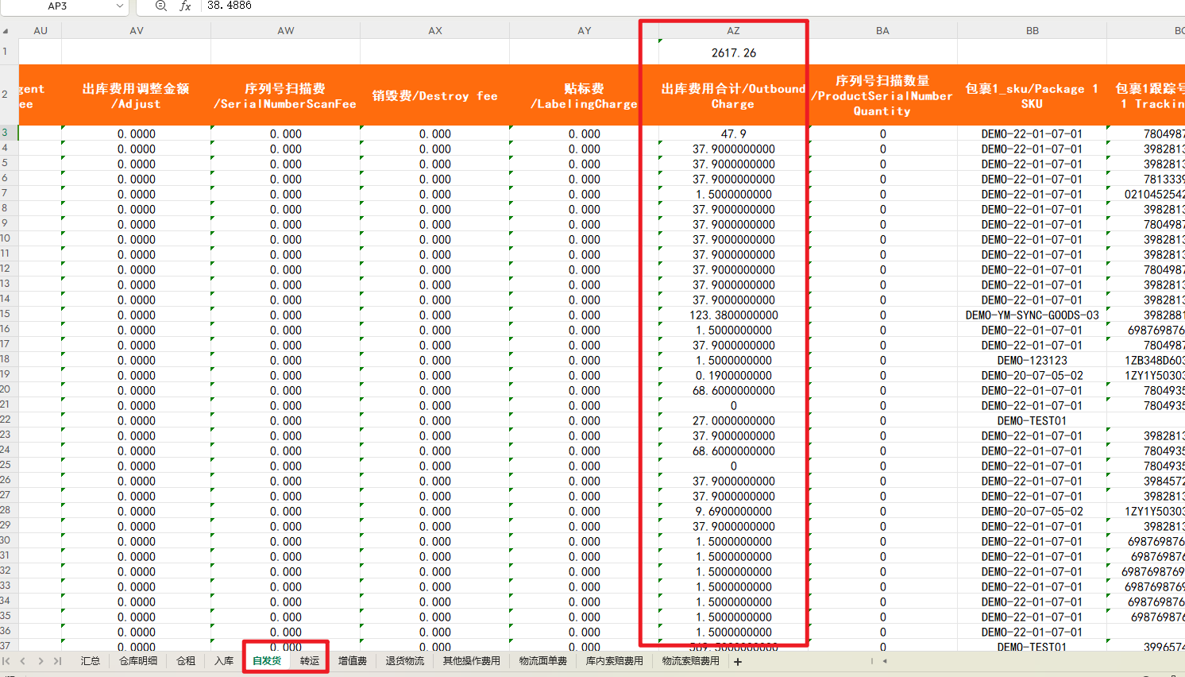Image resolution: width=1185 pixels, height=677 pixels.
Task: Switch to the 物流面单费 sheet tab
Action: point(543,661)
